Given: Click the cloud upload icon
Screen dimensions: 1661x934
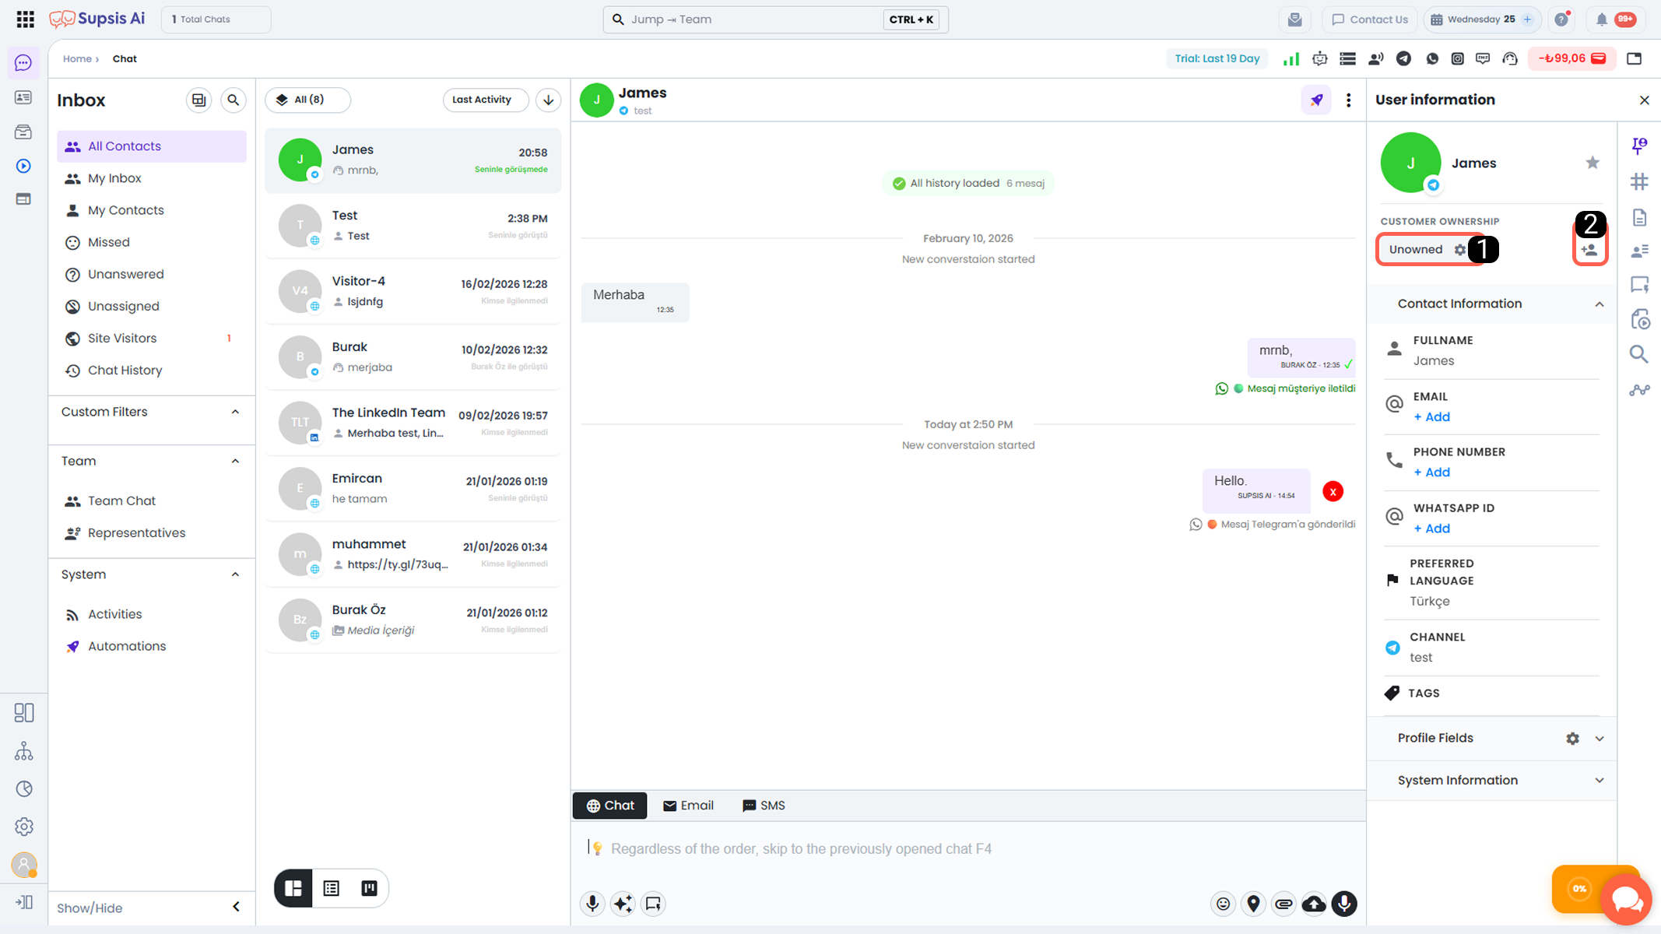Looking at the screenshot, I should click(1314, 904).
